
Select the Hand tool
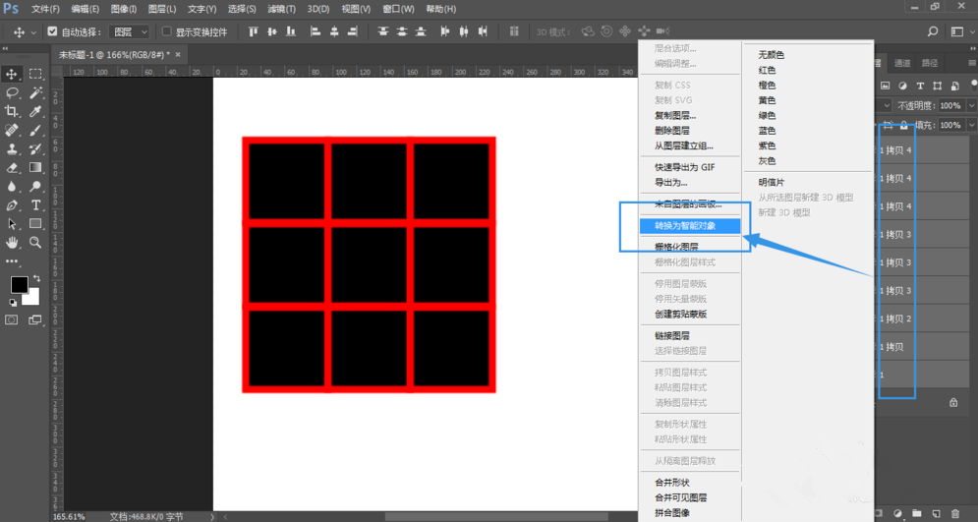[x=13, y=242]
